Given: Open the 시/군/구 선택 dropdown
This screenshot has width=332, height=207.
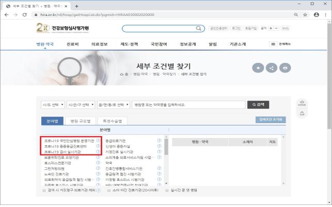Looking at the screenshot, I should coord(81,105).
